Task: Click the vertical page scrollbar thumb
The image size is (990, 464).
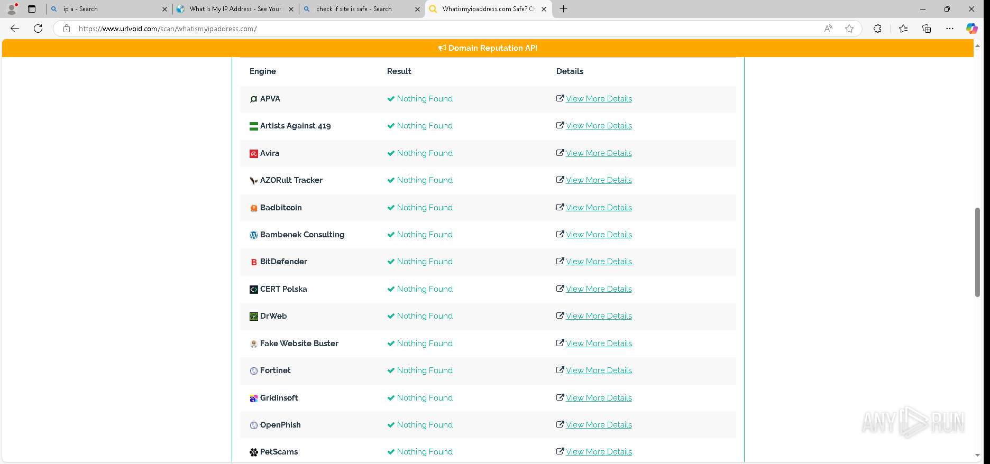Action: pos(977,252)
